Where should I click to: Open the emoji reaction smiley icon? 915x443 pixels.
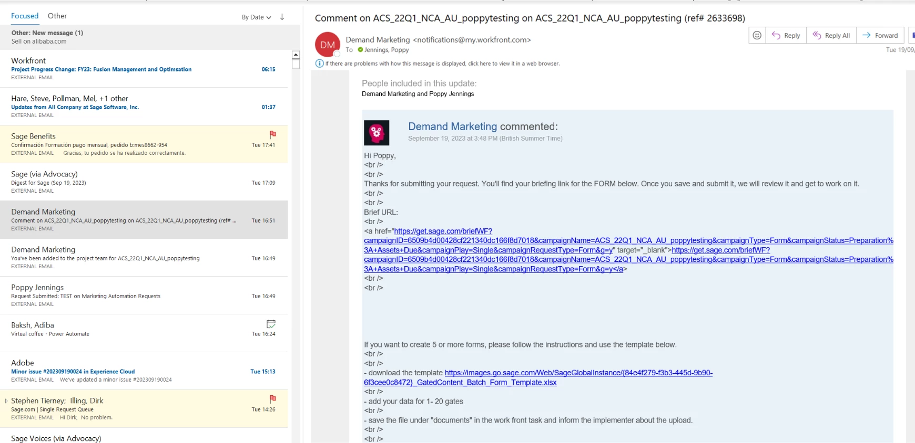[757, 35]
